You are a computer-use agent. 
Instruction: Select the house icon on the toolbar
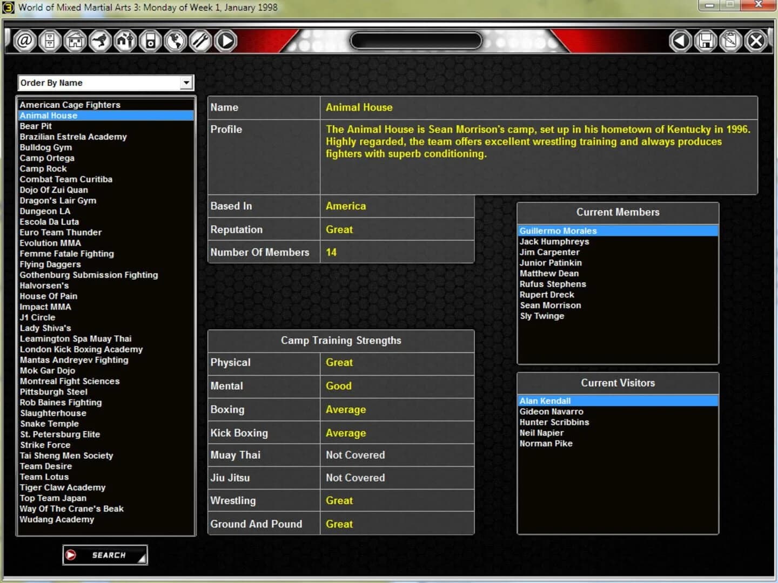75,40
